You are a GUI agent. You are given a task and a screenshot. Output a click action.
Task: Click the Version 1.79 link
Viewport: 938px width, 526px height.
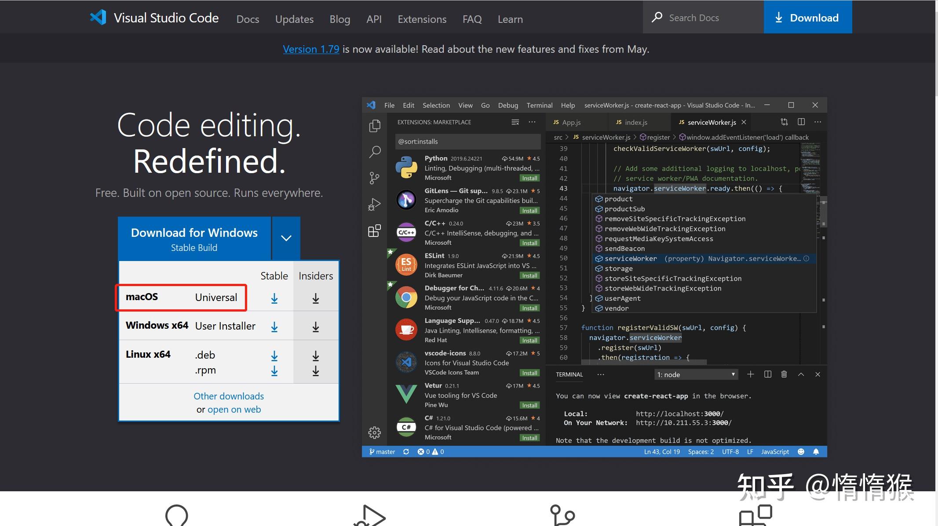(x=311, y=49)
